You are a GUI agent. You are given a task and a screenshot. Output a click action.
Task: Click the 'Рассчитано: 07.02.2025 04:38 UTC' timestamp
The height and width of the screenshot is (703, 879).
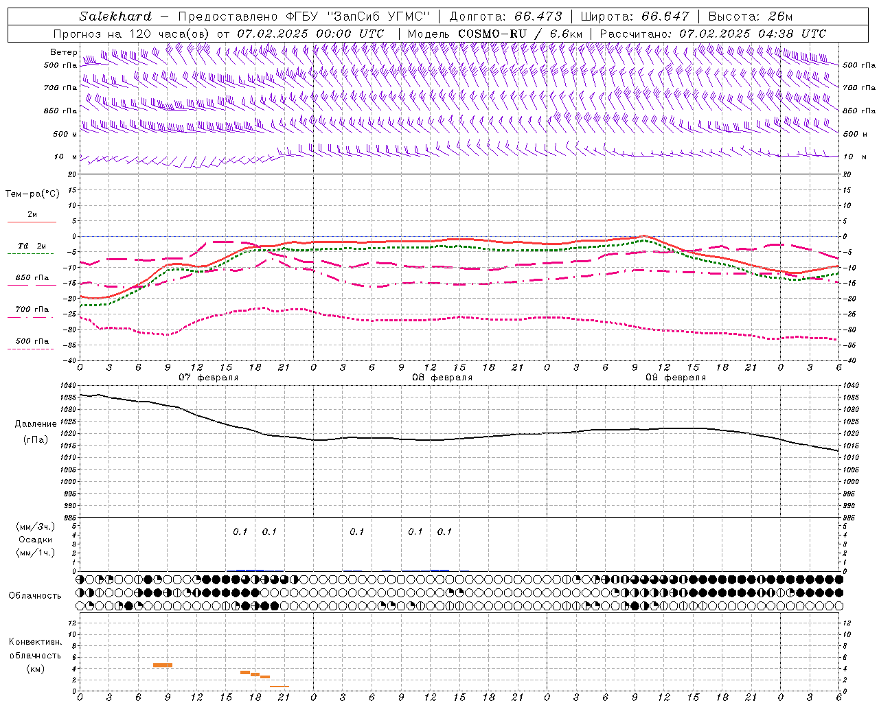pyautogui.click(x=713, y=34)
